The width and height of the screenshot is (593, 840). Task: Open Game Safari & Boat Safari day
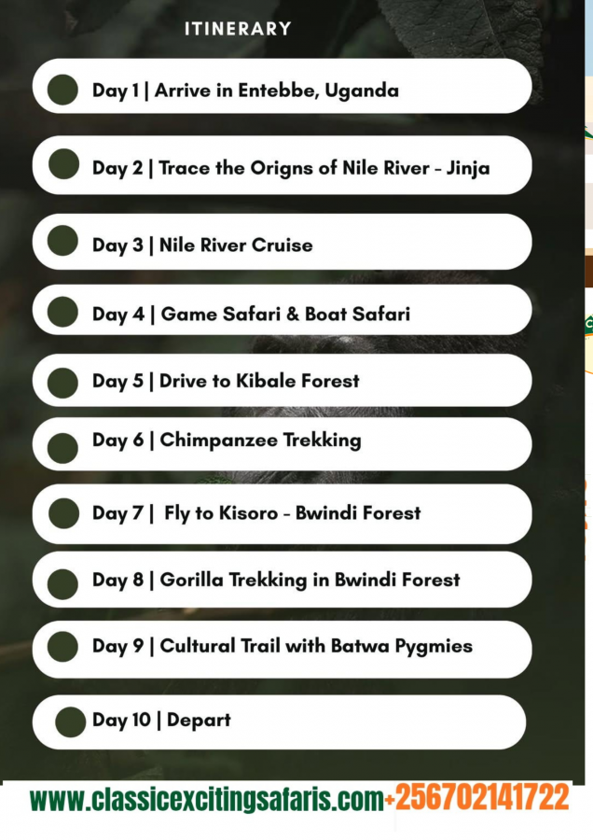pos(285,314)
